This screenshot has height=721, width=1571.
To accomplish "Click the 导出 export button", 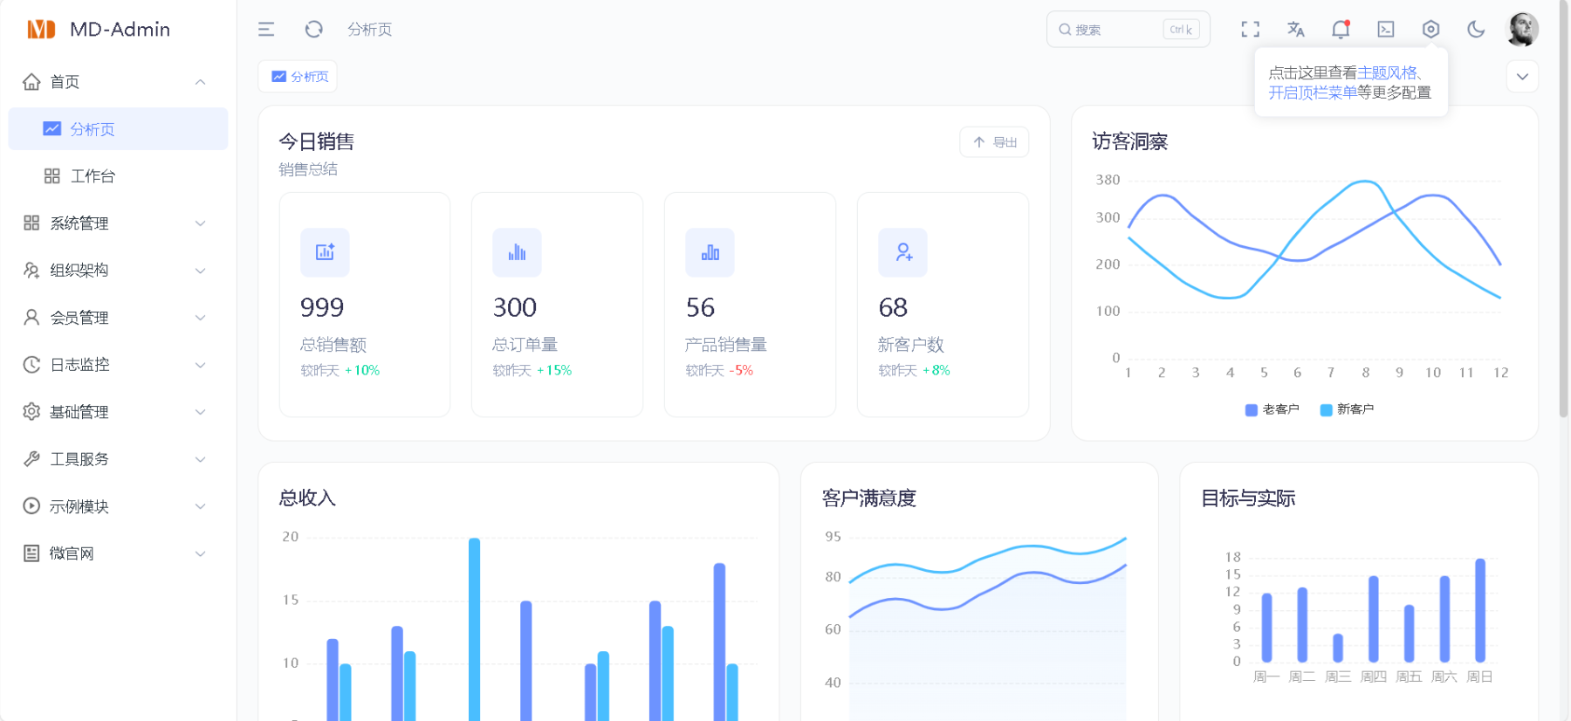I will 994,142.
